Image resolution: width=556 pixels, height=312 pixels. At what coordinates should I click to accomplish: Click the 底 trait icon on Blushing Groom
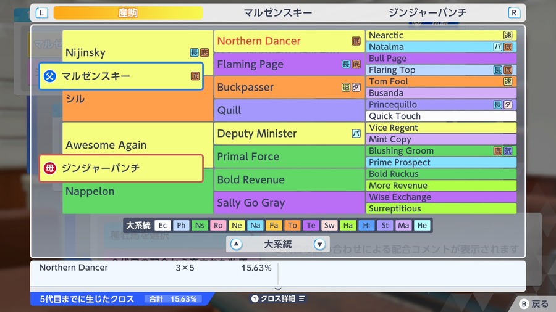pos(498,150)
